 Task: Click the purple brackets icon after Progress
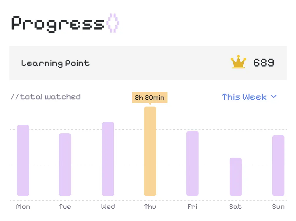113,23
